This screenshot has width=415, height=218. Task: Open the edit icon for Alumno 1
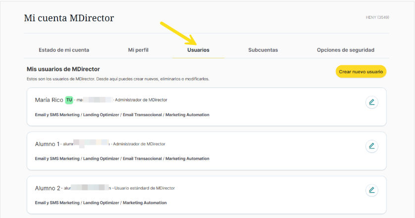pyautogui.click(x=371, y=146)
